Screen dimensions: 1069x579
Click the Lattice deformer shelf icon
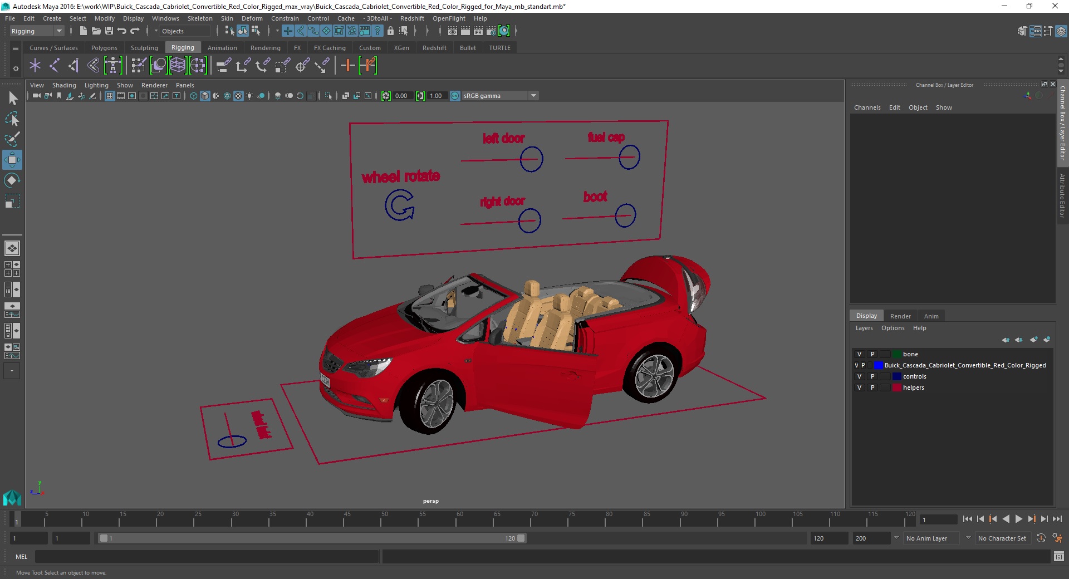click(x=178, y=66)
